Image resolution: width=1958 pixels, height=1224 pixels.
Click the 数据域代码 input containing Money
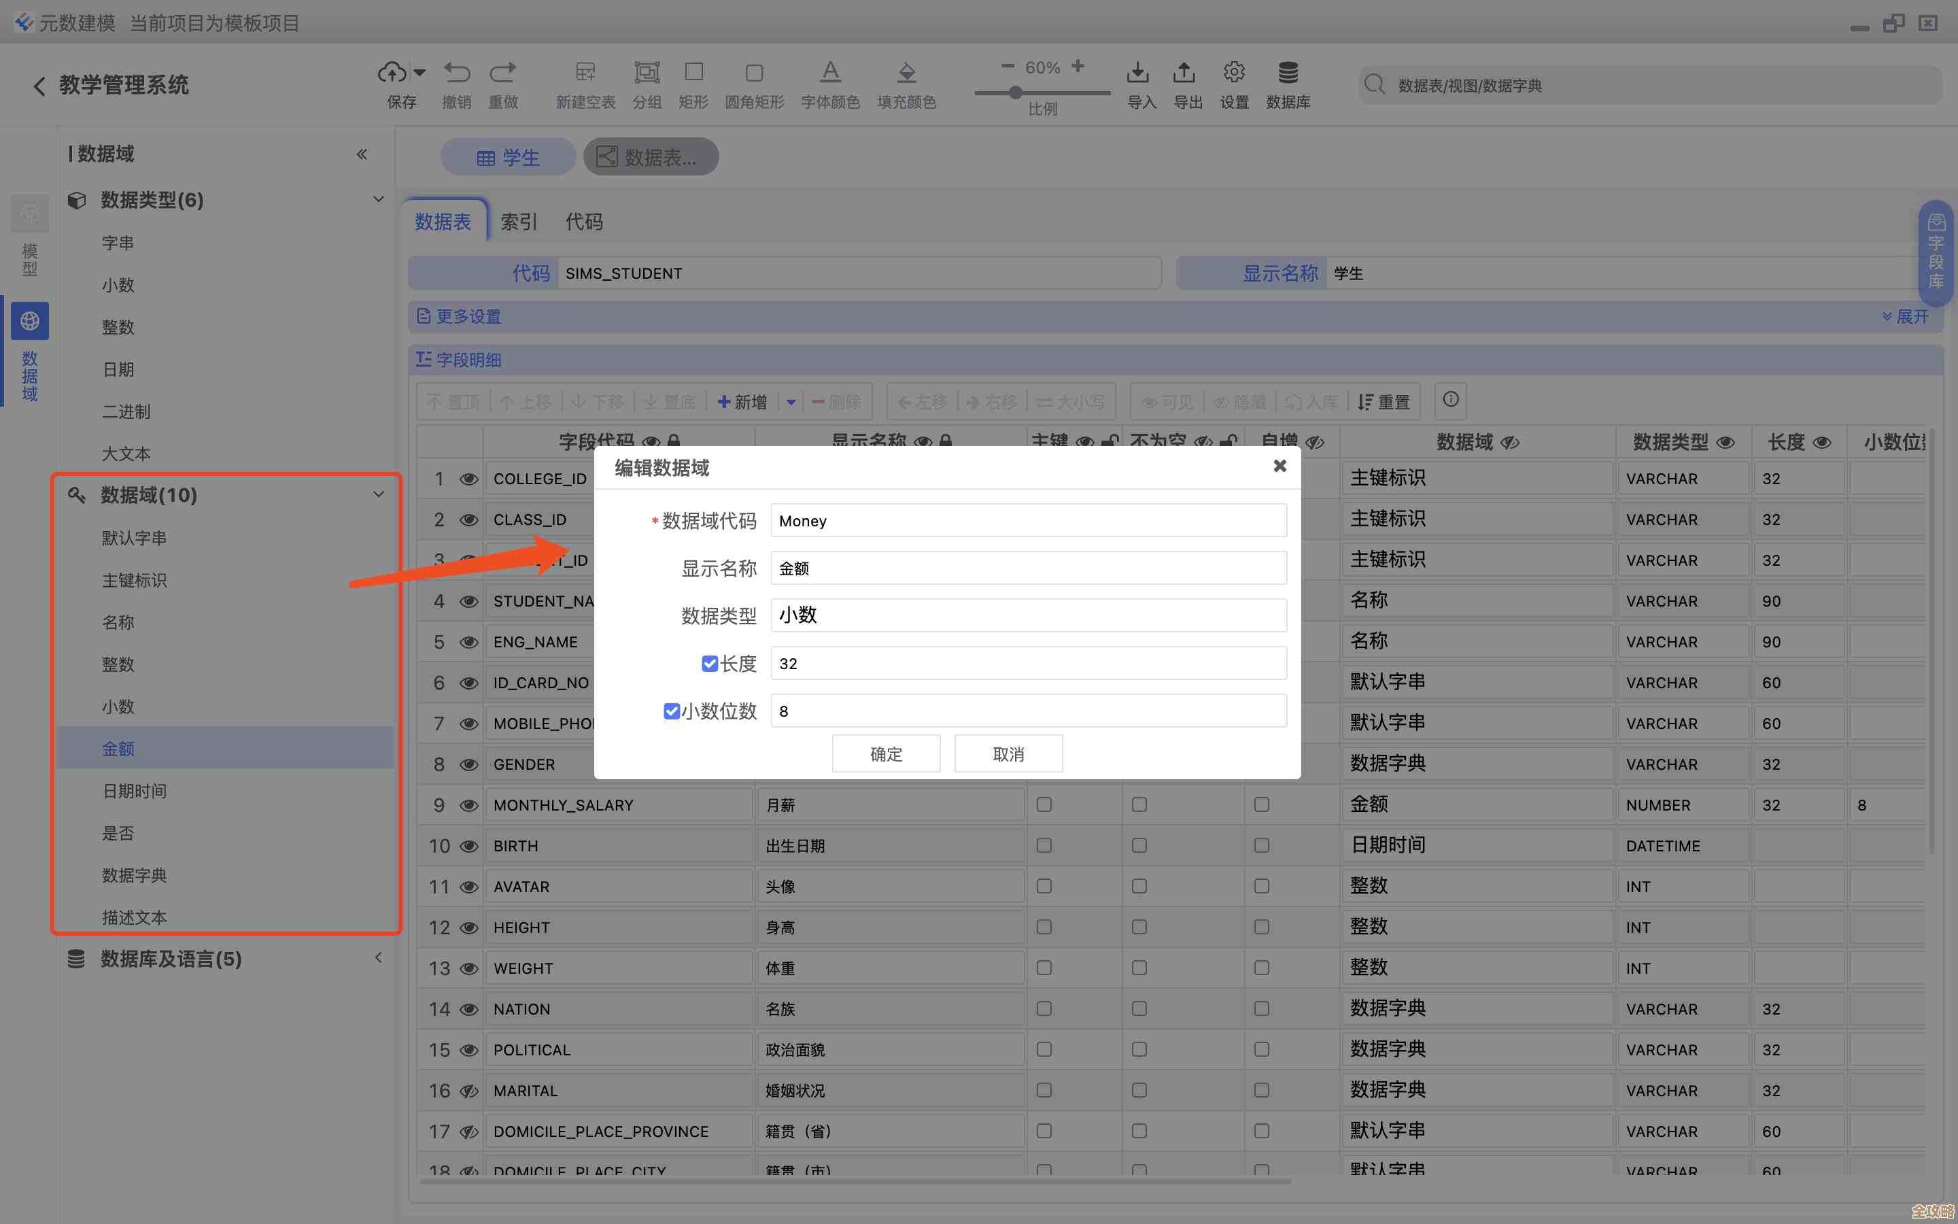(1027, 520)
